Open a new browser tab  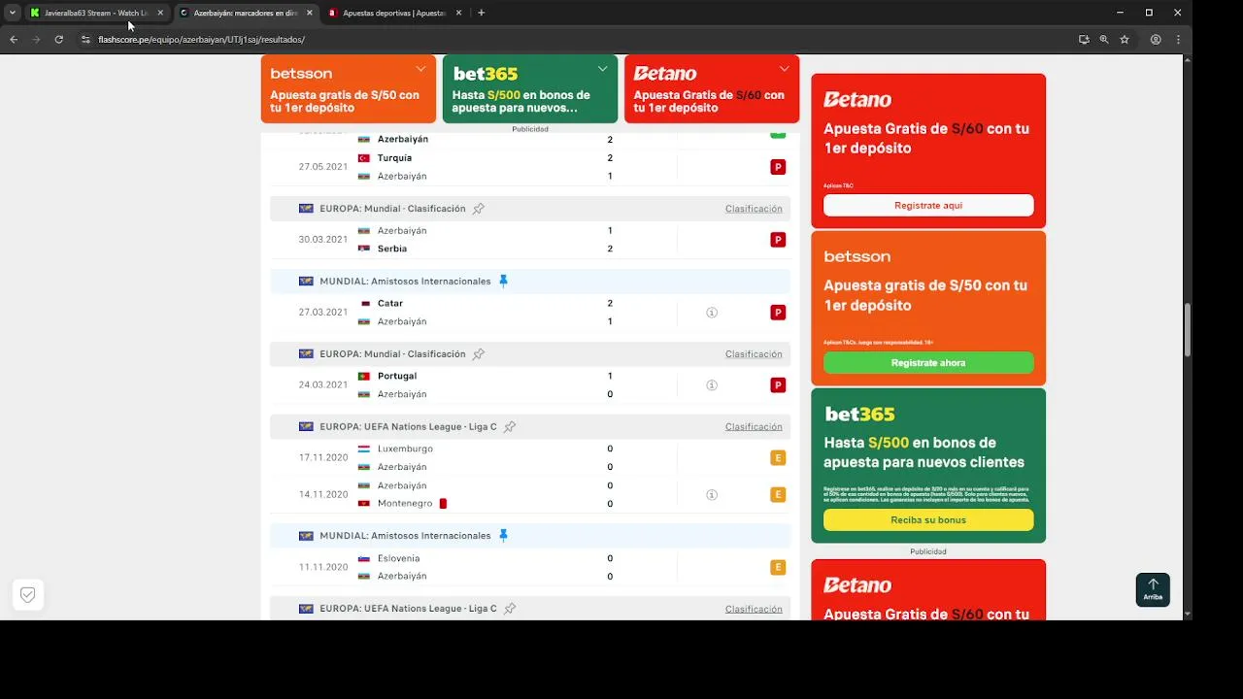[x=481, y=13]
